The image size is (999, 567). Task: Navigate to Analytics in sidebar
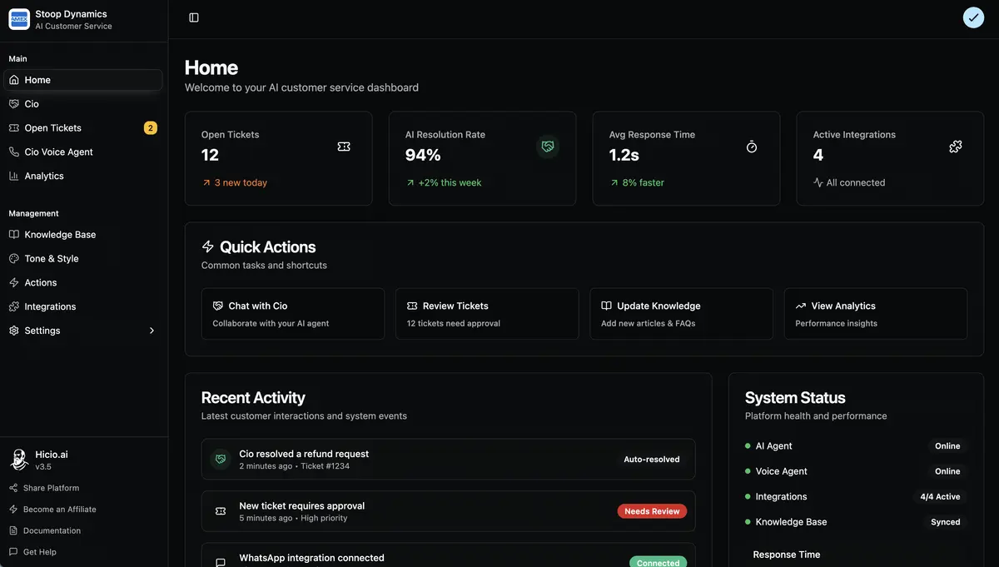(x=83, y=176)
